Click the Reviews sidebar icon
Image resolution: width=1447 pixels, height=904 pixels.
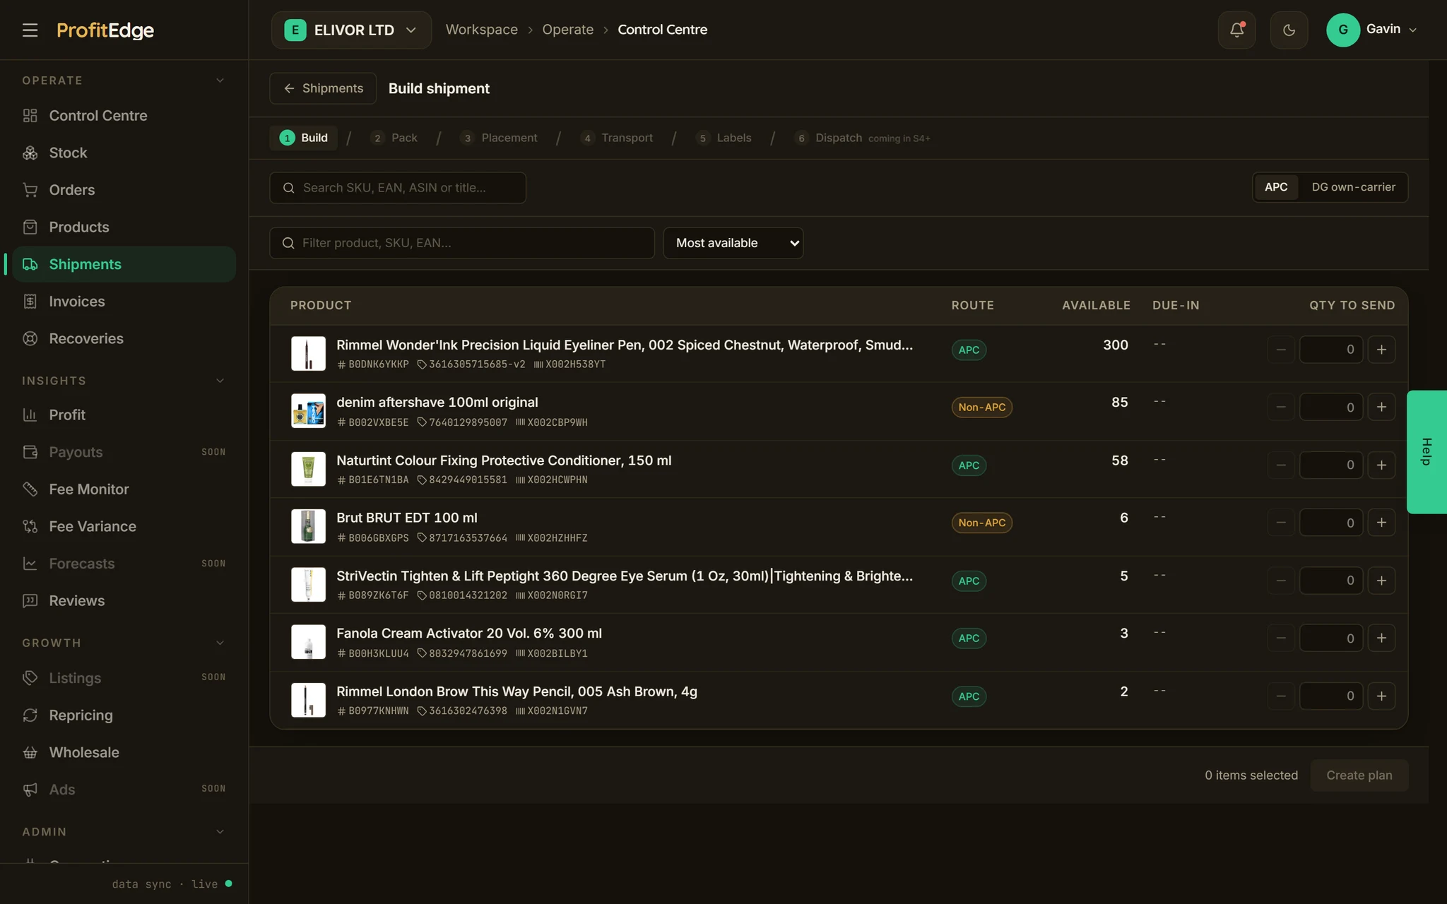pos(30,600)
